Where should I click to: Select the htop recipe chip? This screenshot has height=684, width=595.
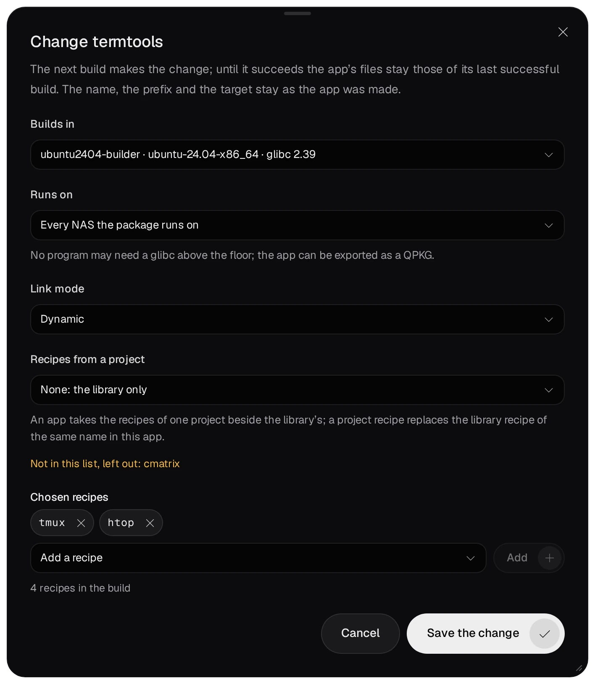point(121,523)
